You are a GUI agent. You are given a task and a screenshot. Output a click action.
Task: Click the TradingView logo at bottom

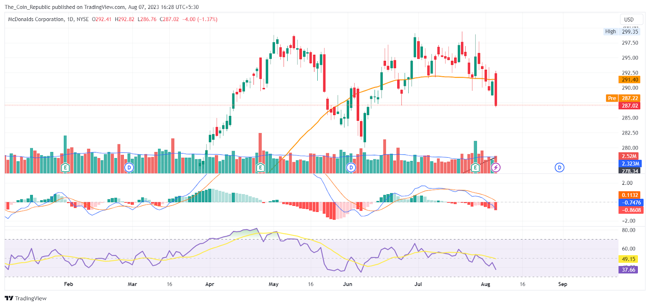tap(26, 298)
